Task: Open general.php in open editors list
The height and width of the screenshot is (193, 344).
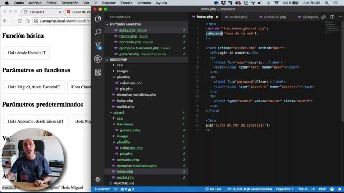Action: 146,54
